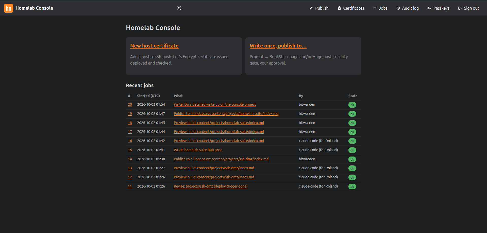
Task: Open the Passkeys page
Action: [439, 8]
